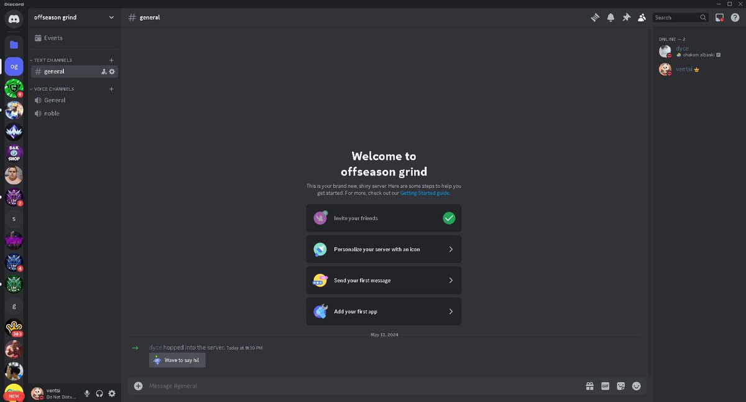Create invite for general channel
The height and width of the screenshot is (402, 746).
click(x=104, y=72)
